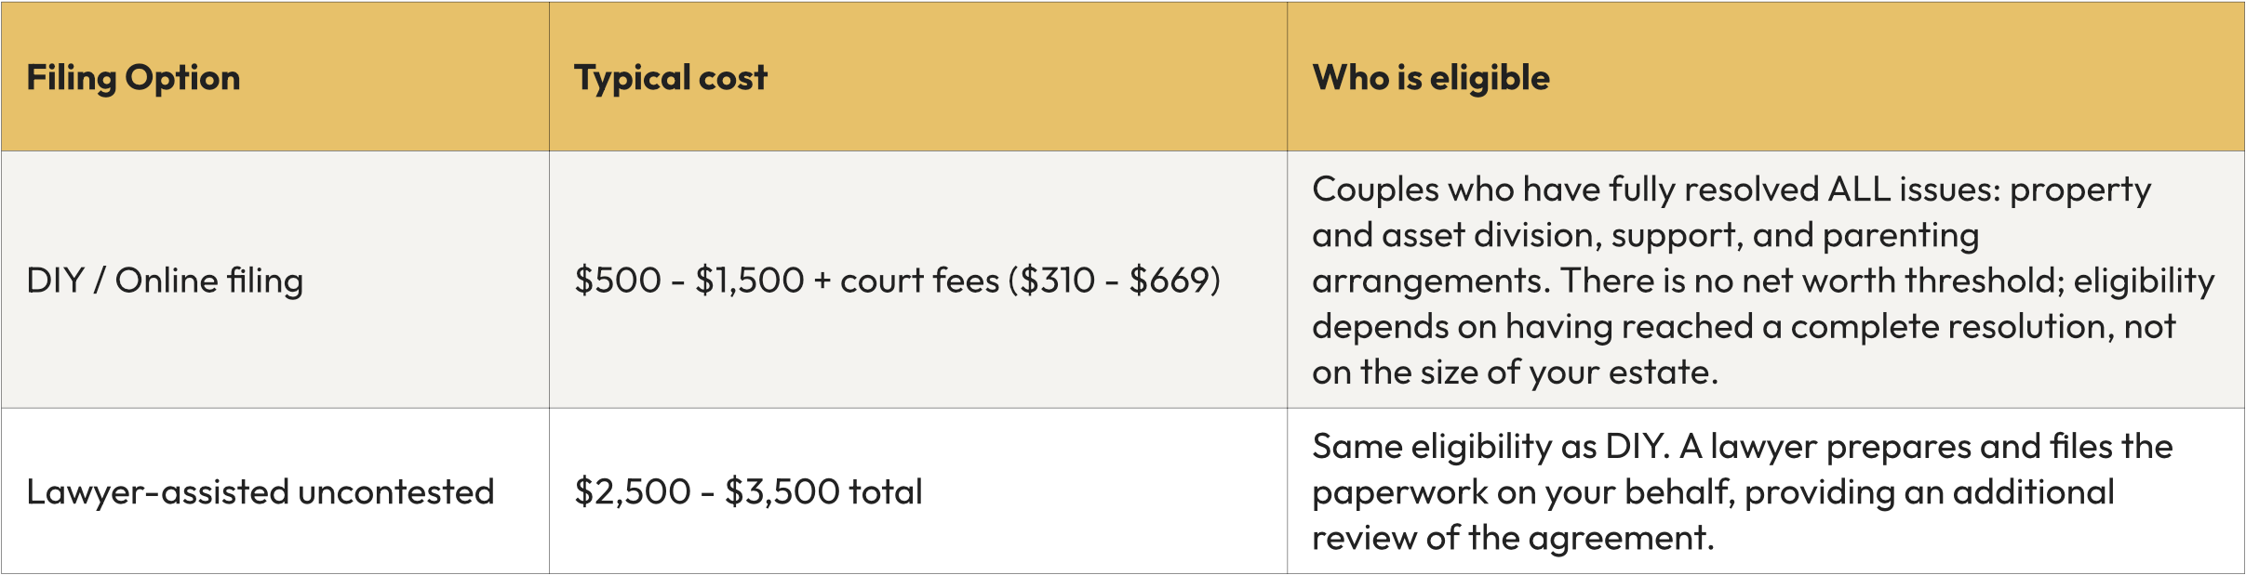2246x575 pixels.
Task: Click "Couples who have fully resolved" text
Action: click(1566, 189)
